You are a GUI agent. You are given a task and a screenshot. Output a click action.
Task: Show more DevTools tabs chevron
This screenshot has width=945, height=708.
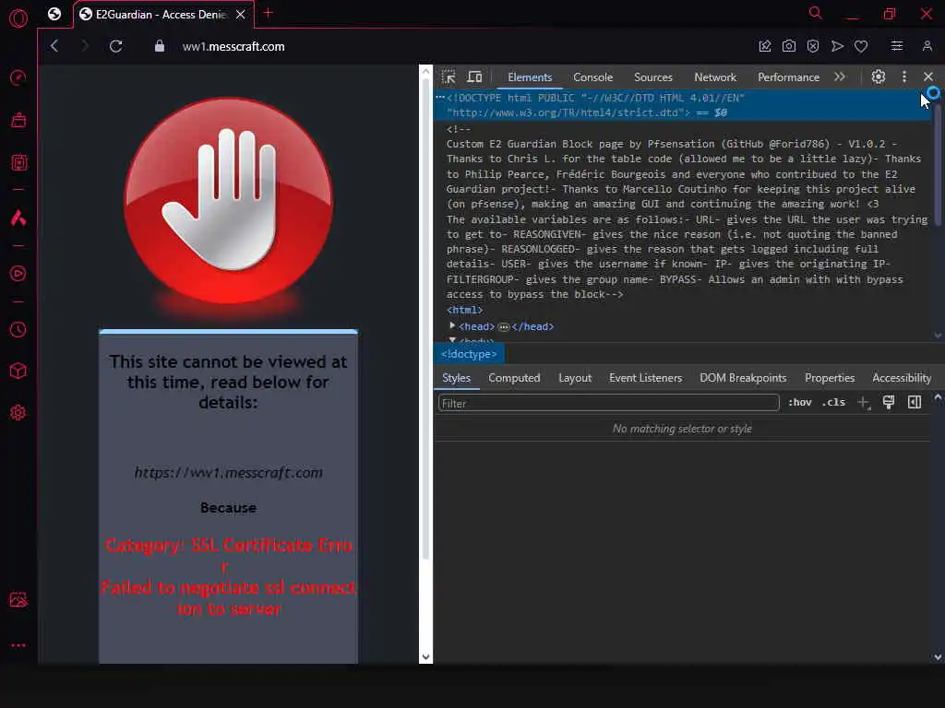pos(840,77)
